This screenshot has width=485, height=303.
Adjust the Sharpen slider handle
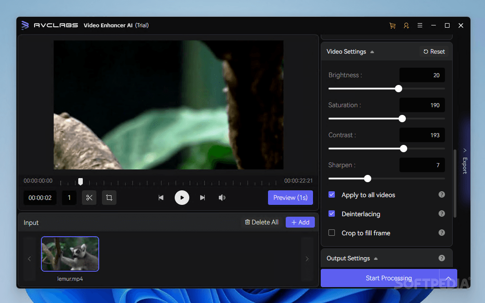[368, 179]
